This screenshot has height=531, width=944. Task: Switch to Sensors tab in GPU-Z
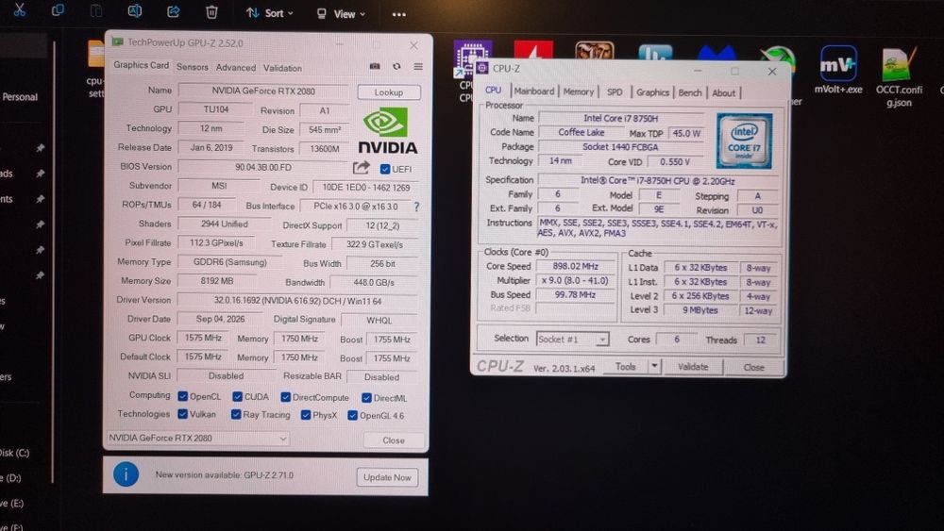(192, 67)
